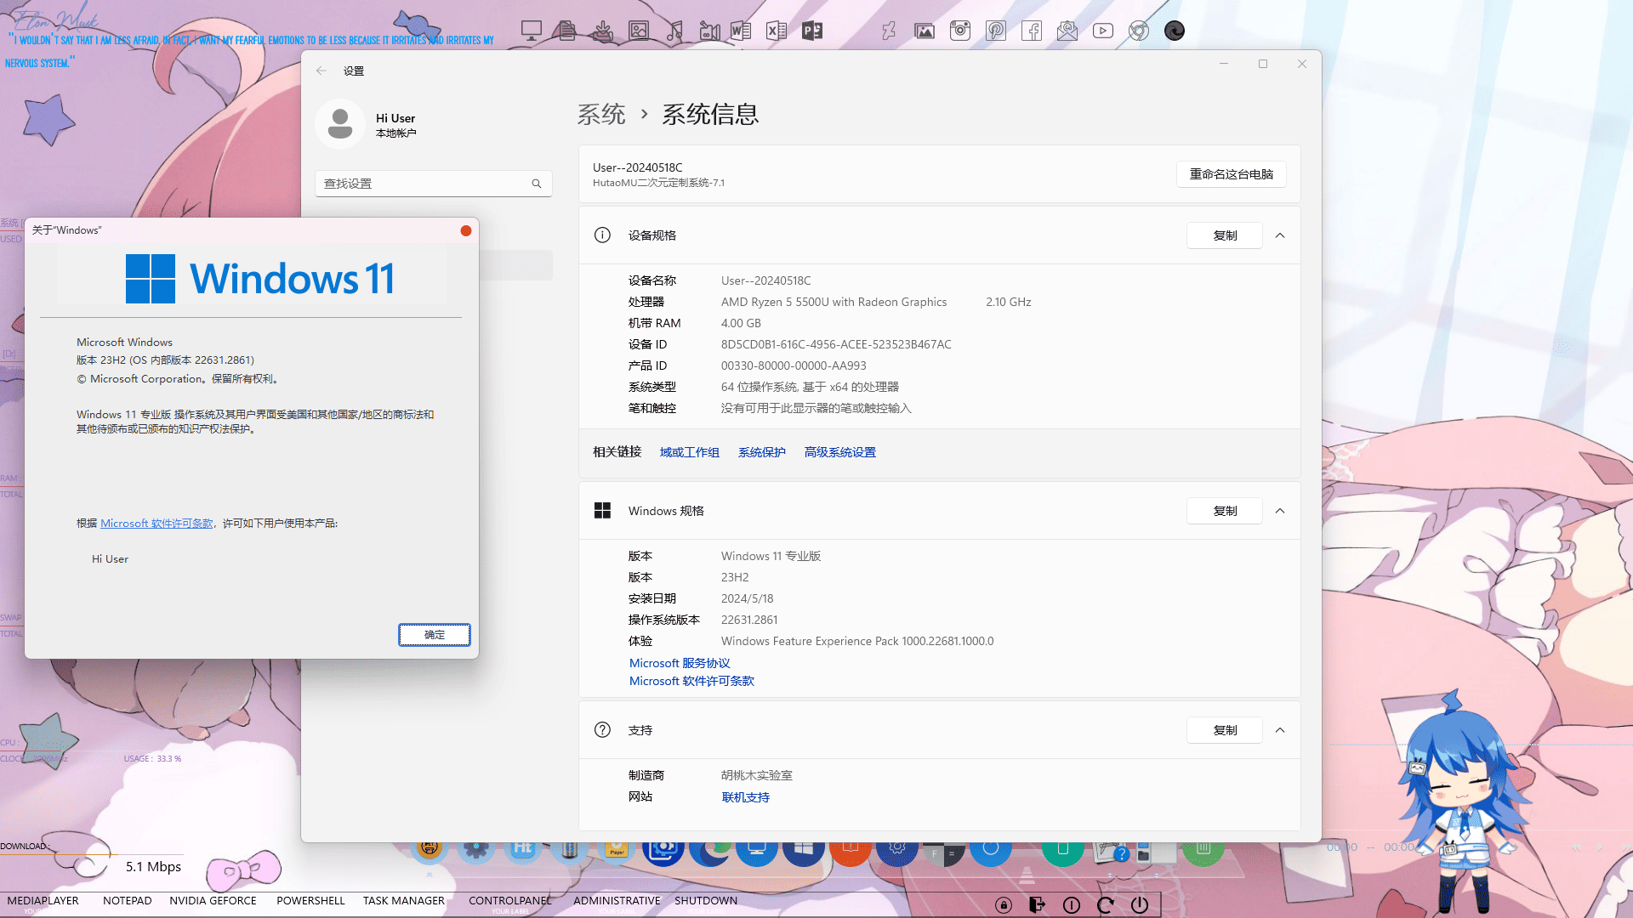
Task: Click TASK MANAGER in bottom launcher bar
Action: click(403, 900)
